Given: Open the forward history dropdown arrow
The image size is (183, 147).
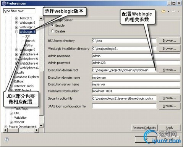Looking at the screenshot, I should (x=178, y=11).
